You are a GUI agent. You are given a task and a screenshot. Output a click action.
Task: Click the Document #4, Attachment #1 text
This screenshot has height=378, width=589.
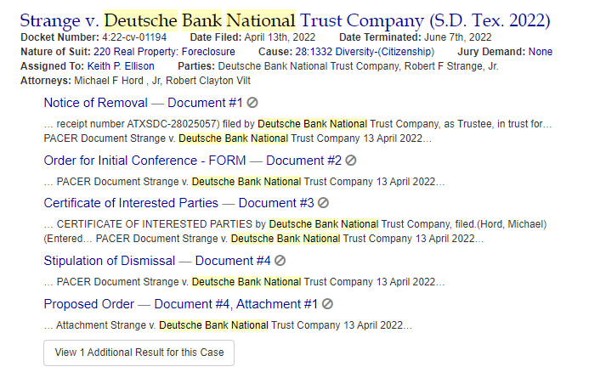click(x=236, y=304)
